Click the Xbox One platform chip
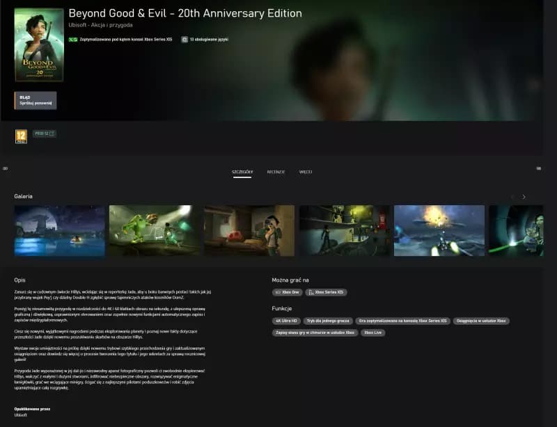This screenshot has height=427, width=557. pos(288,292)
